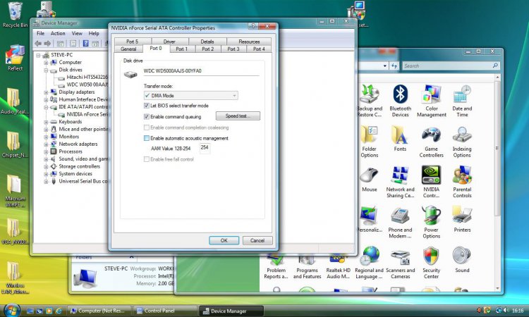The height and width of the screenshot is (317, 529).
Task: Open the View menu in Device Manager
Action: point(77,33)
